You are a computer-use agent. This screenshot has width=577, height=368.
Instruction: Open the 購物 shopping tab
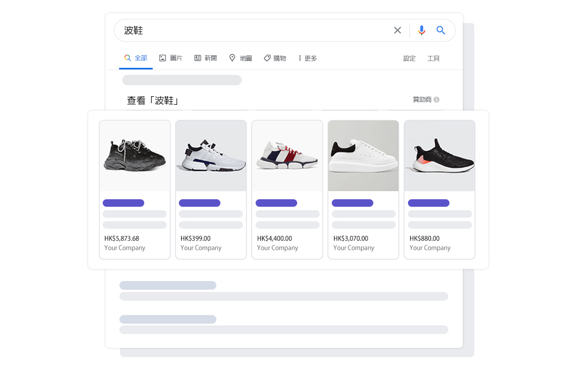[x=275, y=58]
